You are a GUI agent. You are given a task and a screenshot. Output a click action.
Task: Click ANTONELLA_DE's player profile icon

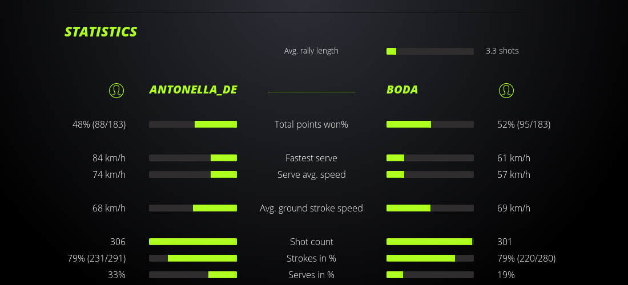coord(116,90)
